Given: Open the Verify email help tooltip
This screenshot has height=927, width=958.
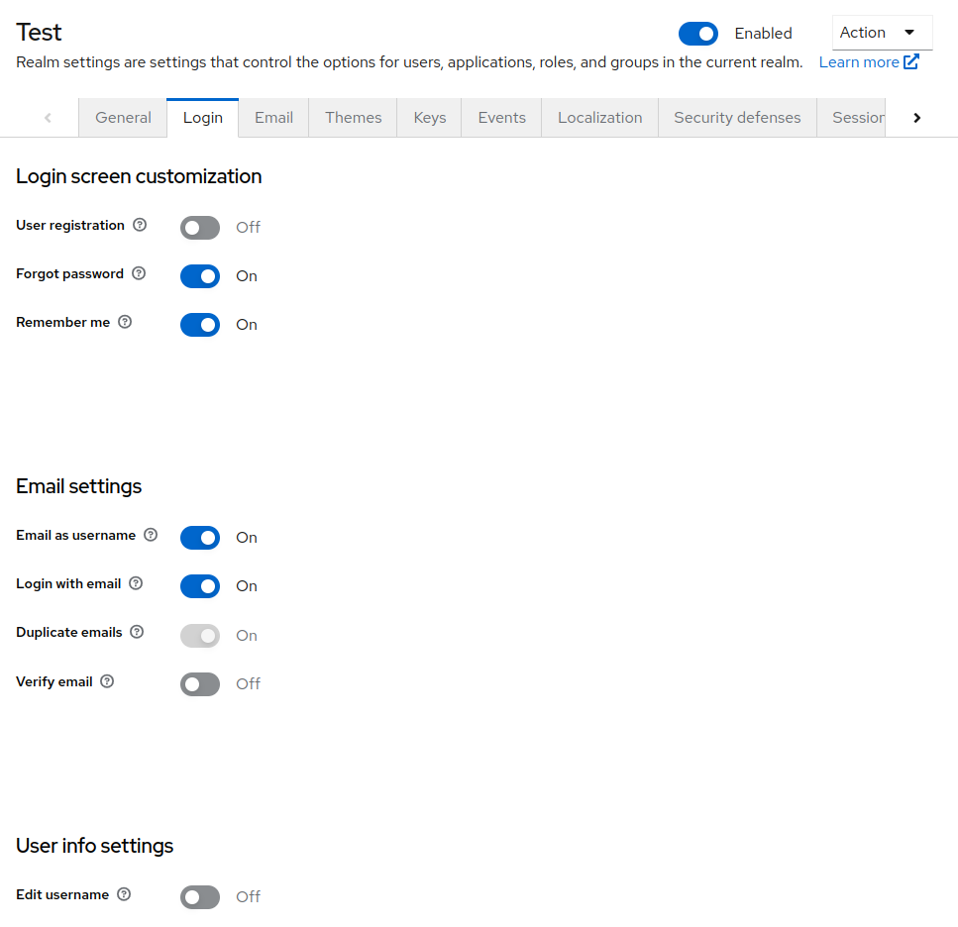Looking at the screenshot, I should (109, 681).
